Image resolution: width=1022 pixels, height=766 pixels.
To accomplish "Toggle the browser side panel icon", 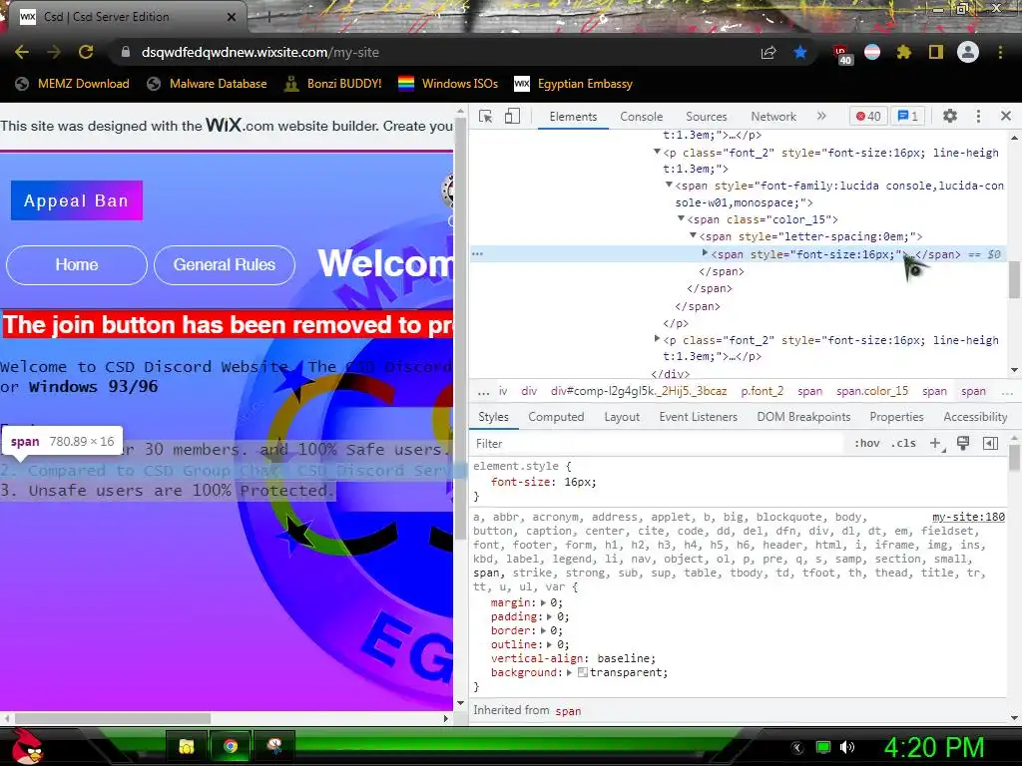I will point(935,52).
